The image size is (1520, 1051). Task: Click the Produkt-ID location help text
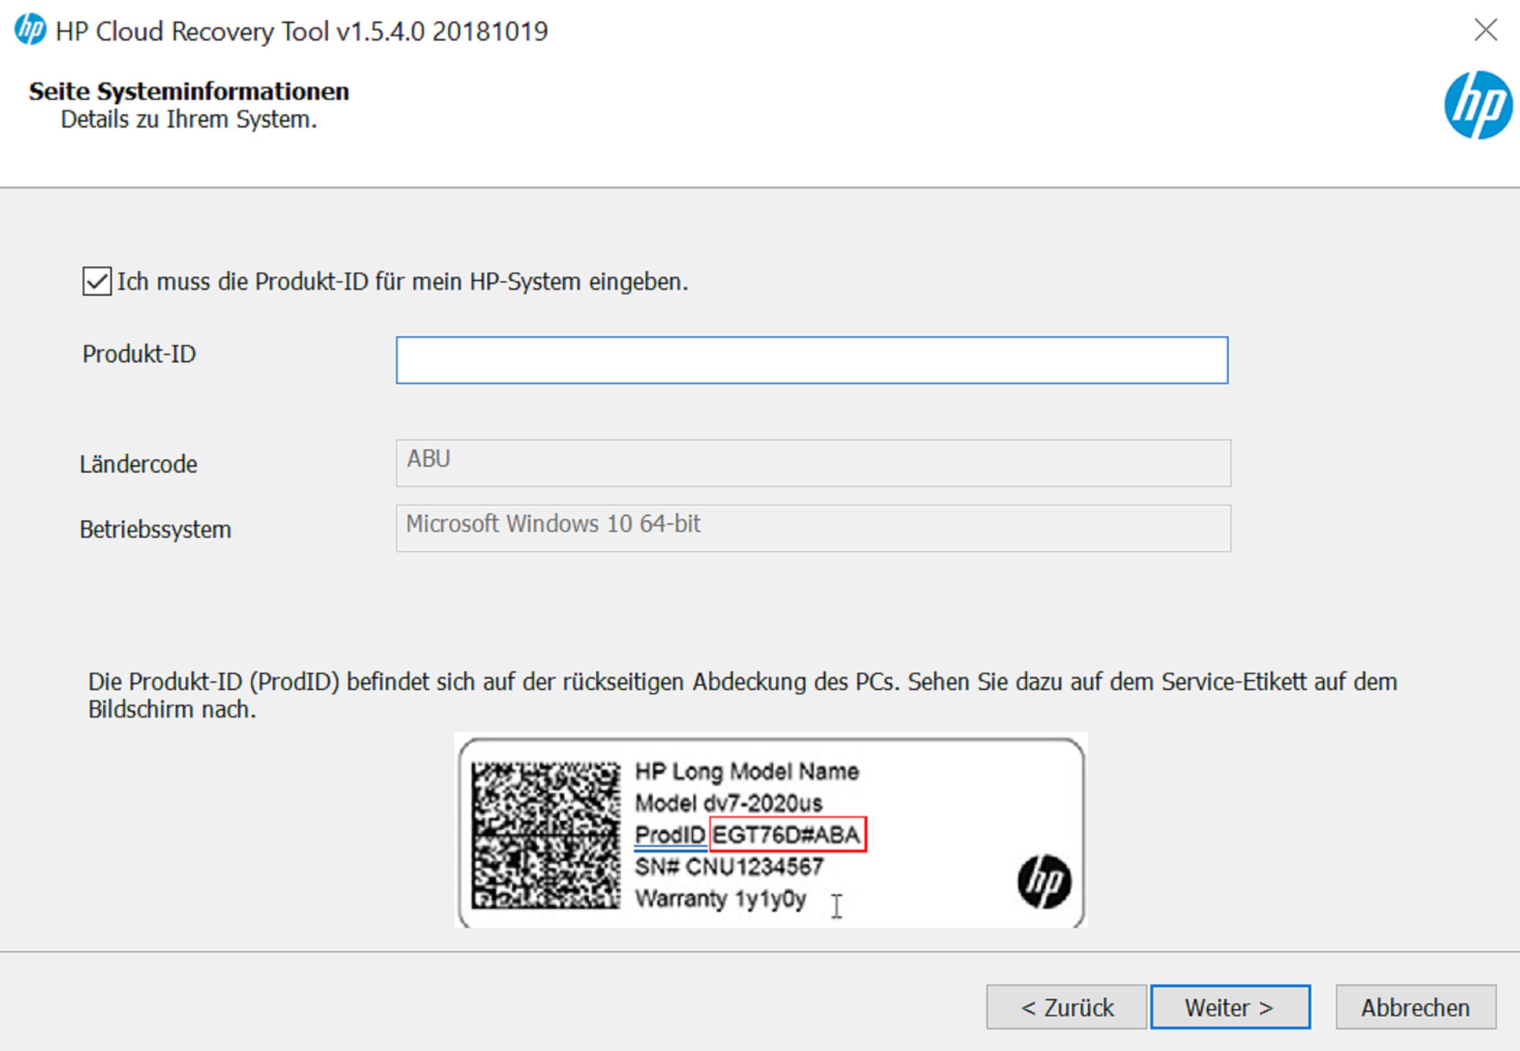(x=743, y=695)
